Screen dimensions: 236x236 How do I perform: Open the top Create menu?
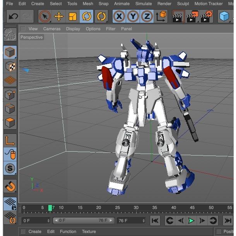click(38, 3)
